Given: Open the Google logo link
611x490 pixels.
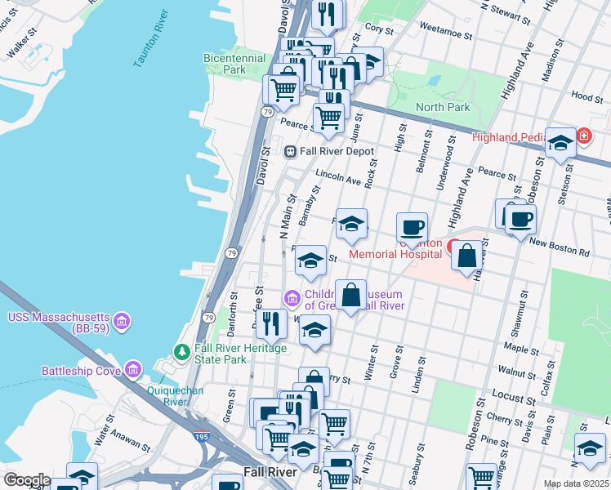Looking at the screenshot, I should (x=27, y=480).
